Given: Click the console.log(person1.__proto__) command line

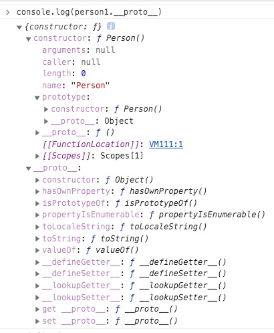Looking at the screenshot, I should pyautogui.click(x=89, y=12).
